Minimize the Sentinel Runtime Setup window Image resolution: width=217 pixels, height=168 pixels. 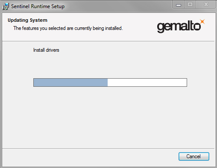(179, 5)
